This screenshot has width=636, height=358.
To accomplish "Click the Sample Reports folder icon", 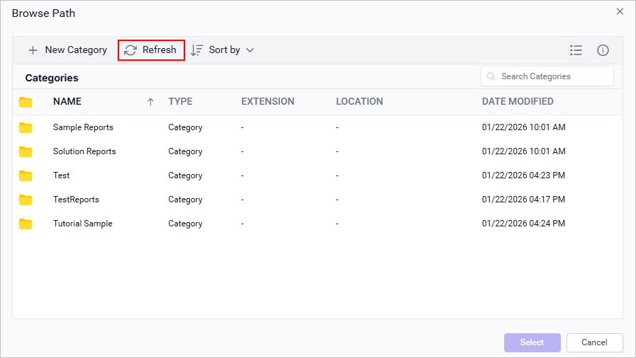I will (x=26, y=128).
